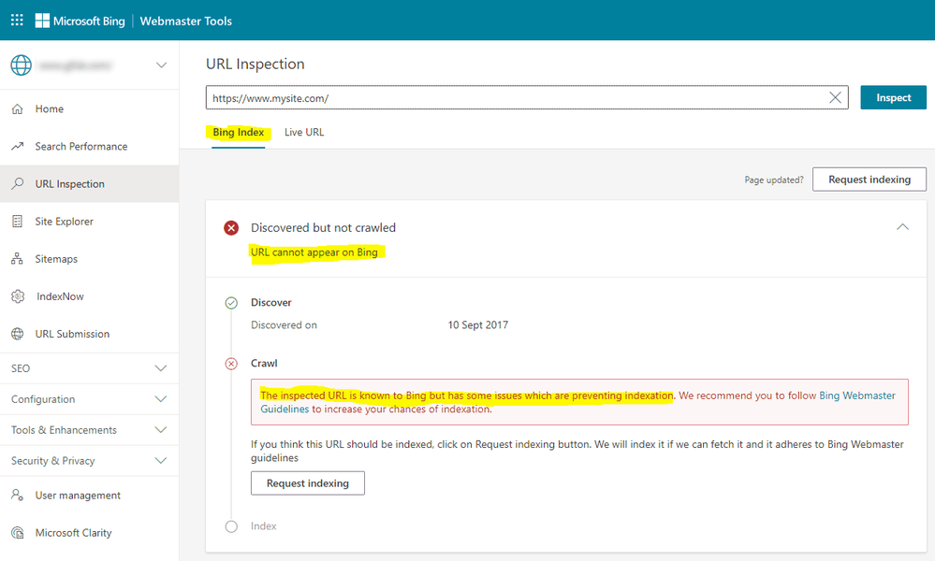The width and height of the screenshot is (935, 561).
Task: Open Sitemaps in the sidebar
Action: [90, 258]
